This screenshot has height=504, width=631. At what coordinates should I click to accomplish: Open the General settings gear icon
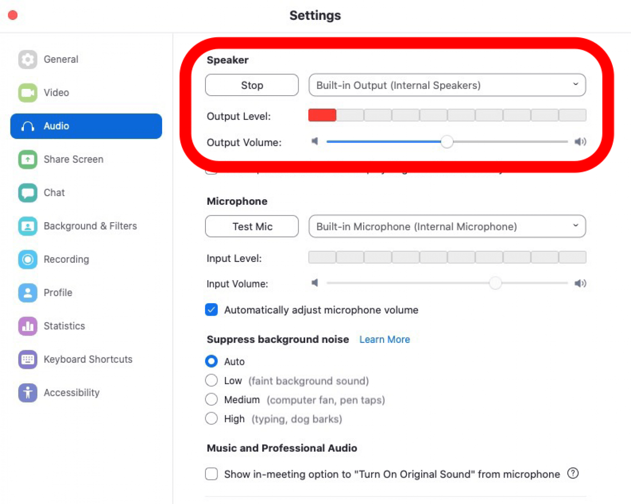28,59
